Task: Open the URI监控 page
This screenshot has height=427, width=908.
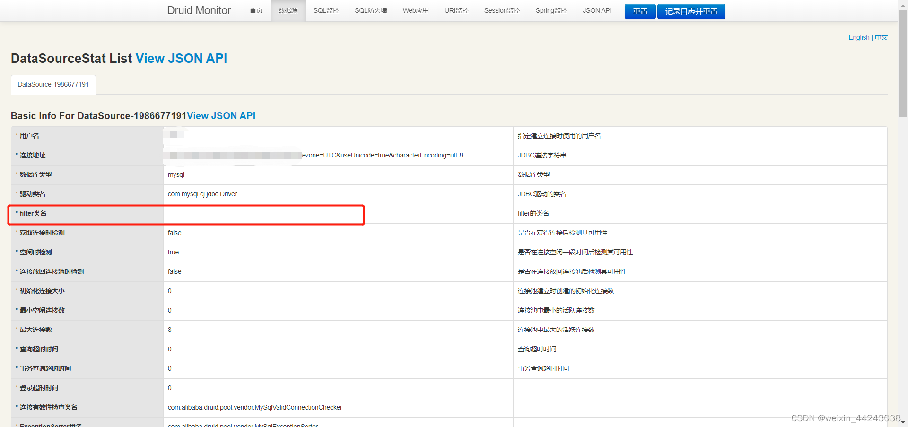Action: point(456,10)
